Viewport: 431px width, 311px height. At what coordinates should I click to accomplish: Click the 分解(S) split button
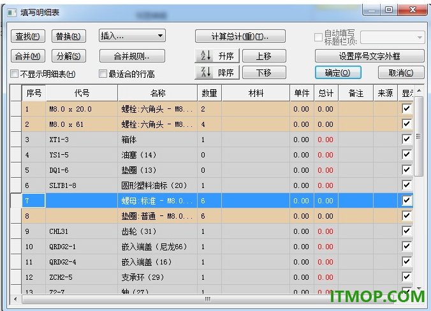[69, 56]
